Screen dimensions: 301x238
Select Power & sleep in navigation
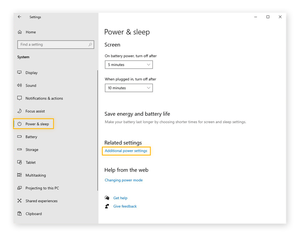point(36,124)
